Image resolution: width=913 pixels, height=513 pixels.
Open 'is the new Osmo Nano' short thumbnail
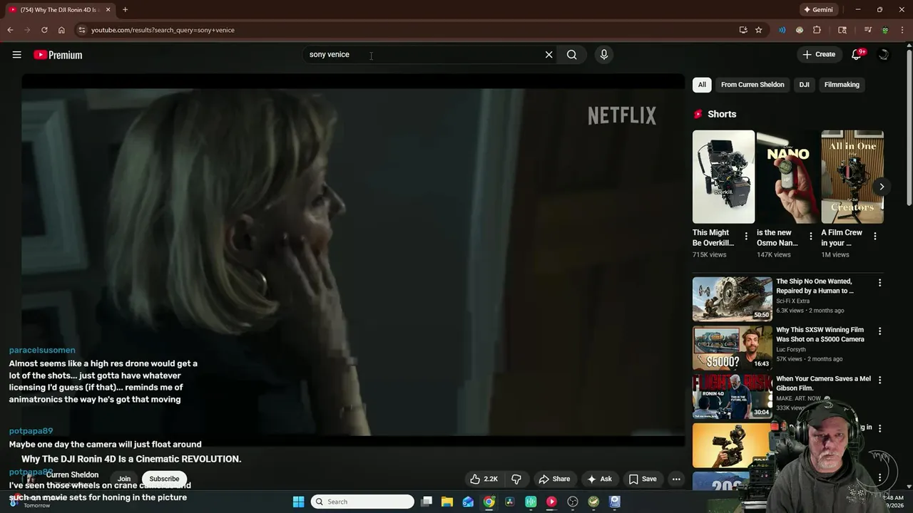pyautogui.click(x=787, y=177)
